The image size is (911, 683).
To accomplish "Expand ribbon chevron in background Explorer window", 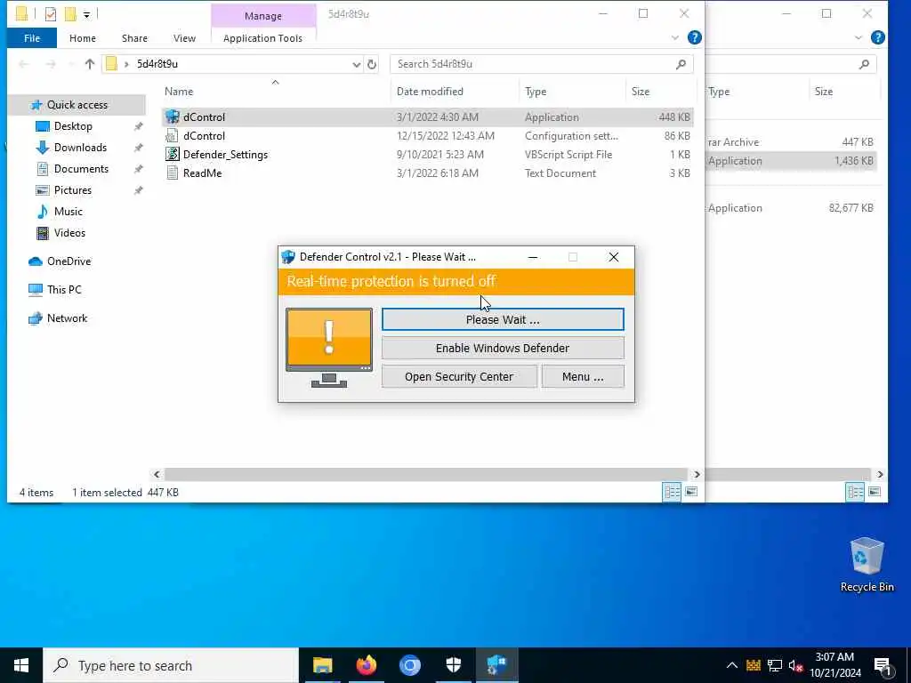I will pyautogui.click(x=859, y=37).
